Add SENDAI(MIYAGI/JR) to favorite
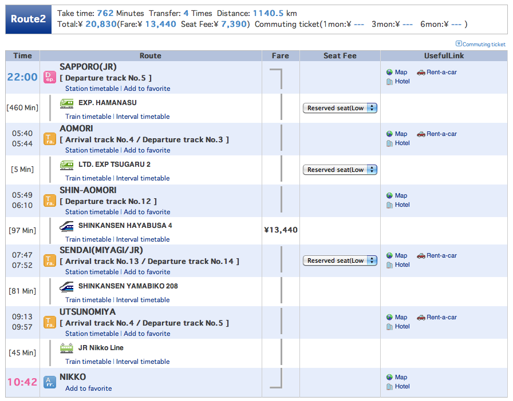513x401 pixels. point(147,272)
